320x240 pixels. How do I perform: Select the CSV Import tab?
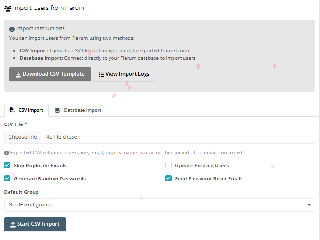coord(27,110)
